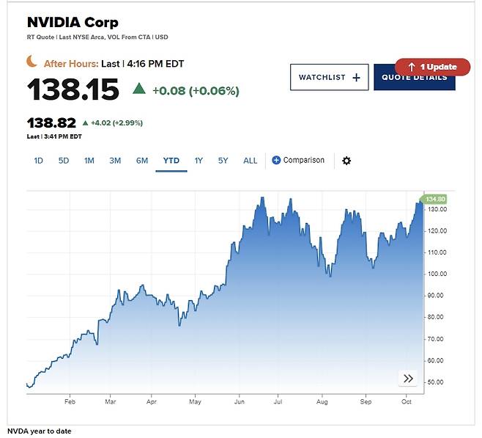
Task: Click the June peak on price chart
Action: coord(262,197)
